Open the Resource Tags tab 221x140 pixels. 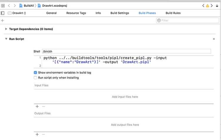coord(76,13)
